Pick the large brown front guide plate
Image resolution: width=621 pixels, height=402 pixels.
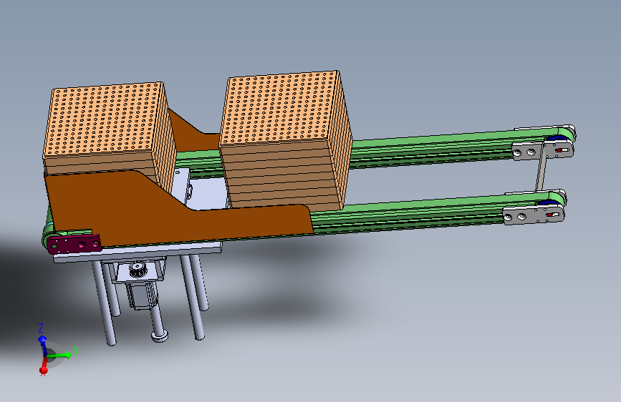click(174, 214)
